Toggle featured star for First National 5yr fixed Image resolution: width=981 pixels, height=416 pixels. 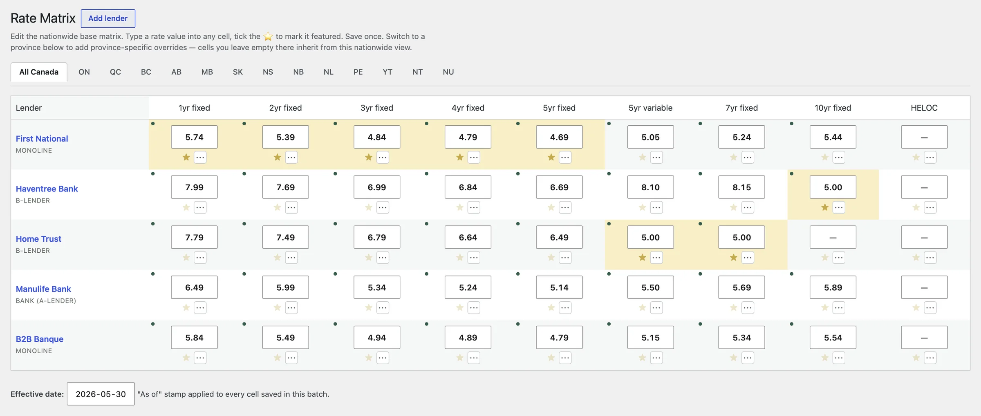551,157
